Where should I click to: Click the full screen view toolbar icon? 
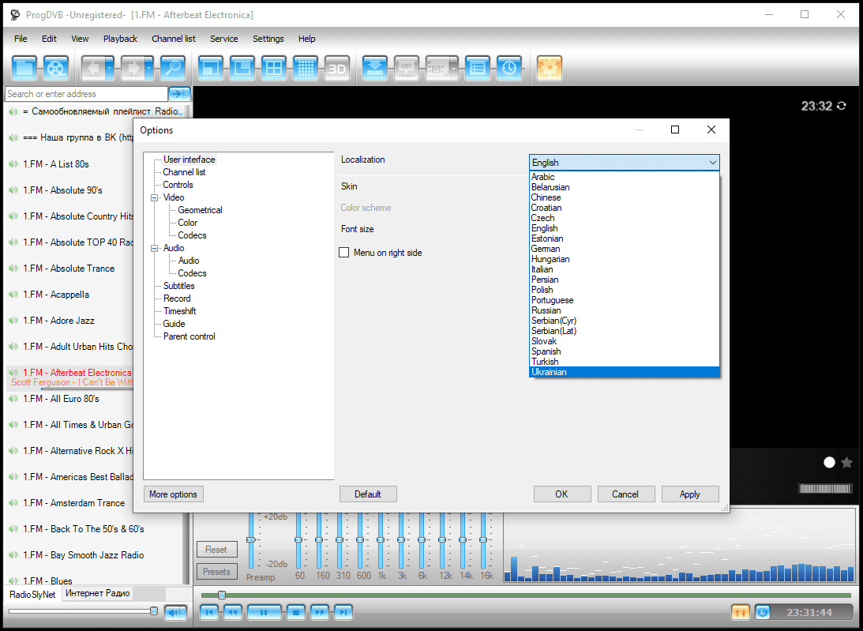click(211, 68)
